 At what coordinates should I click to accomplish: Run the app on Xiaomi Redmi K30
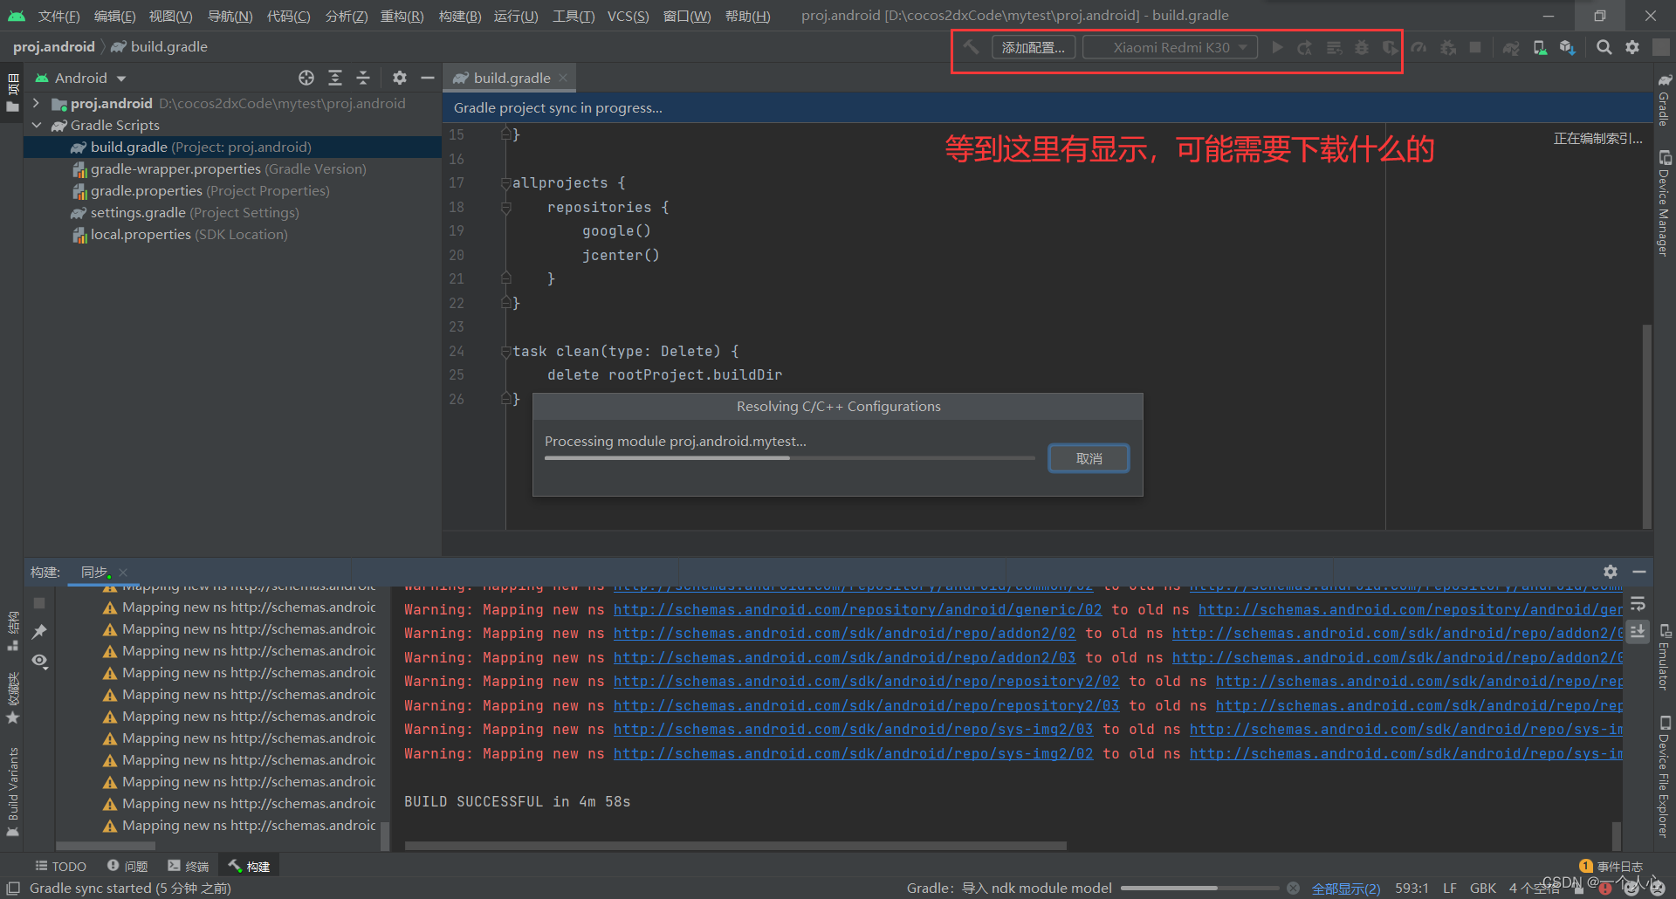point(1277,47)
